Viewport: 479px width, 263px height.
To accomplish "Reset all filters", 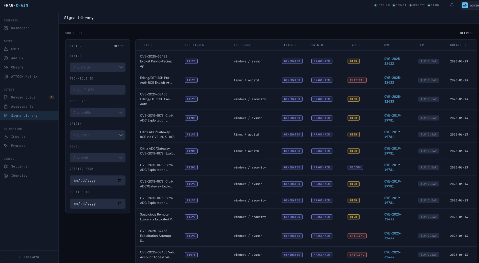I will coord(119,46).
